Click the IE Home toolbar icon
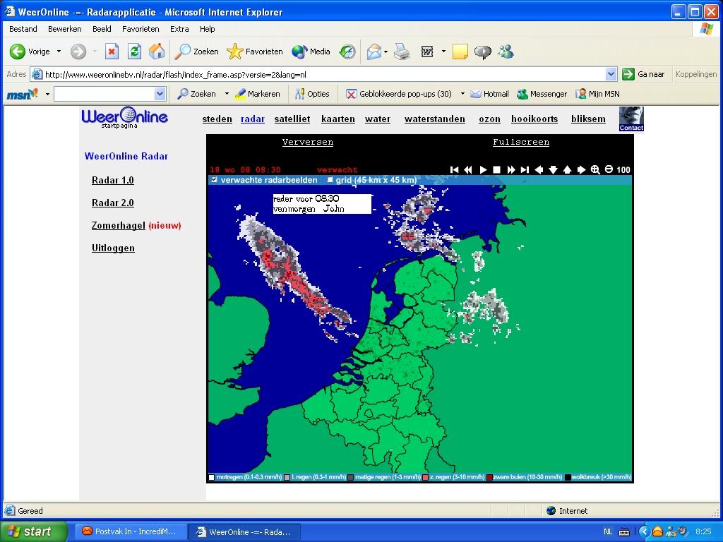This screenshot has width=723, height=542. click(156, 51)
